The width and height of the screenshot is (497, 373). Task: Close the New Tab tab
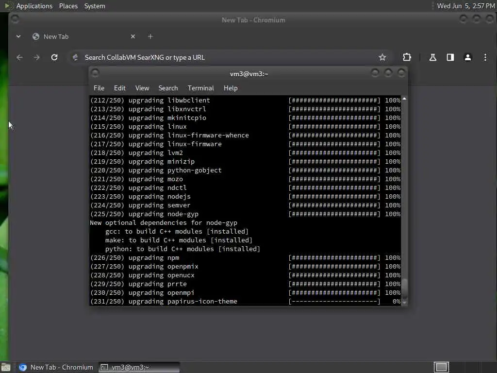133,36
